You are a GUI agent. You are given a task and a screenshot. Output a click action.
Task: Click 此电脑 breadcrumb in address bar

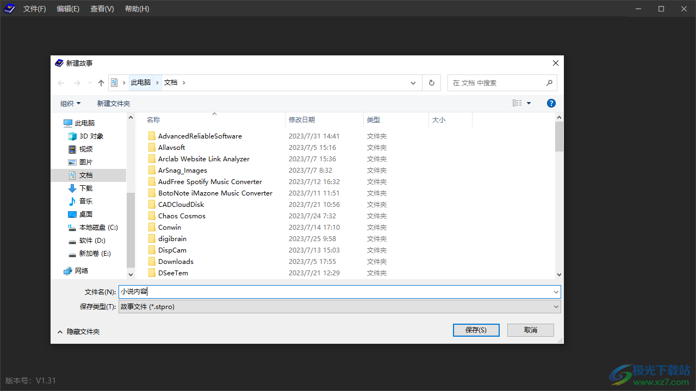[x=141, y=83]
